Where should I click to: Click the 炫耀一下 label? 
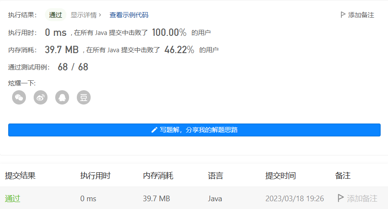22,83
